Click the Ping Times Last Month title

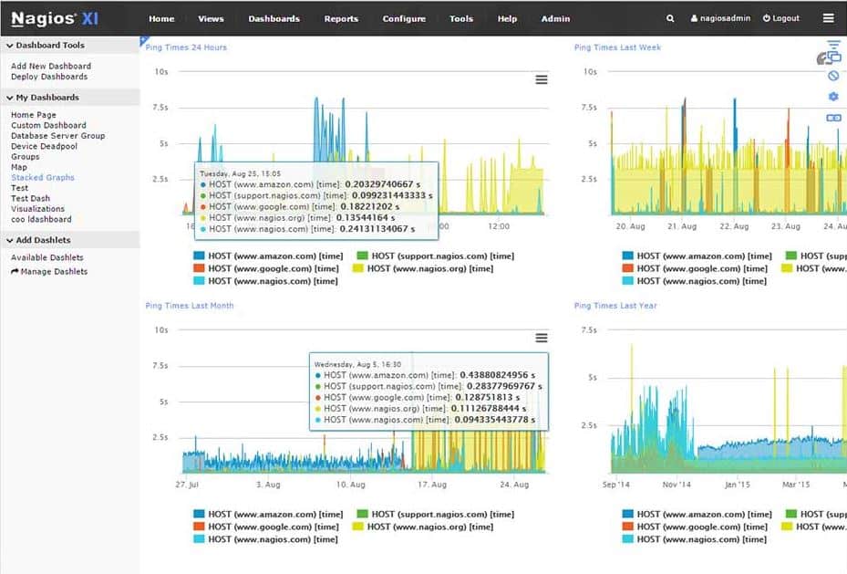point(189,306)
